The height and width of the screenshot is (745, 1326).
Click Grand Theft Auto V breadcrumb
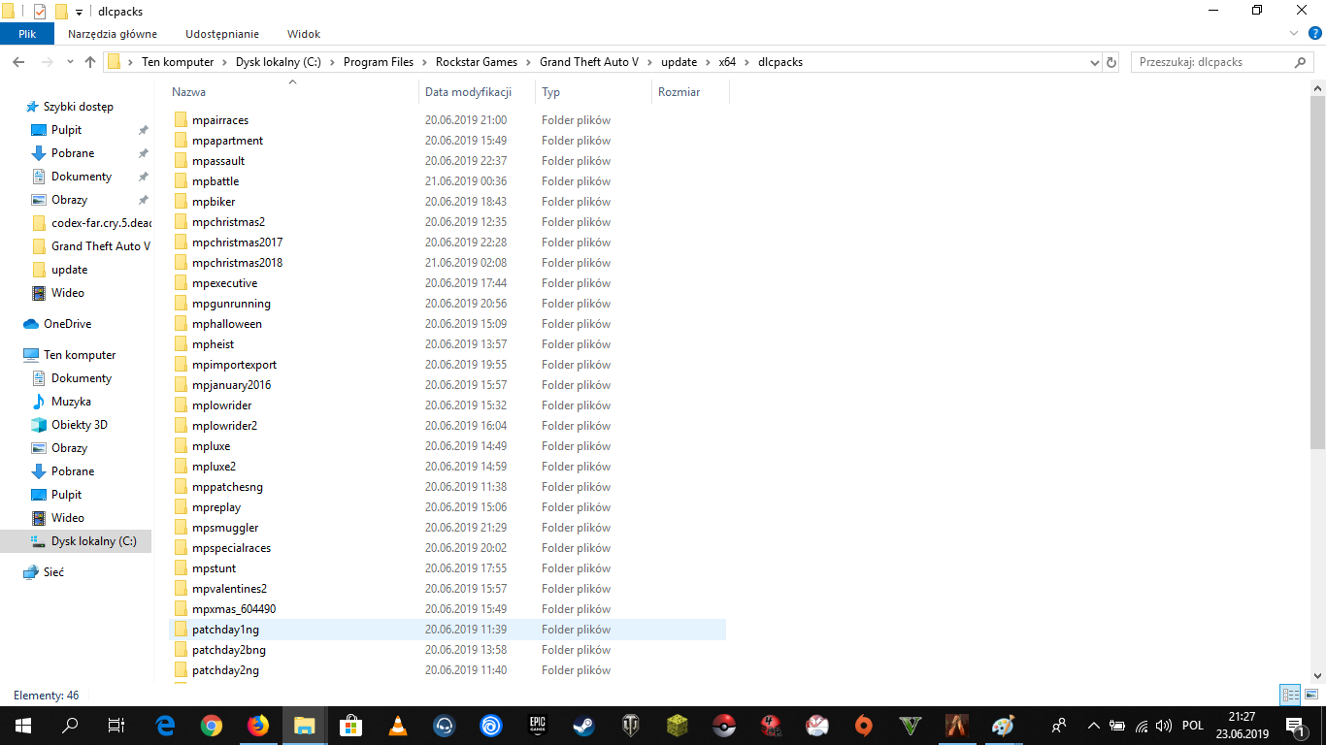(x=589, y=61)
